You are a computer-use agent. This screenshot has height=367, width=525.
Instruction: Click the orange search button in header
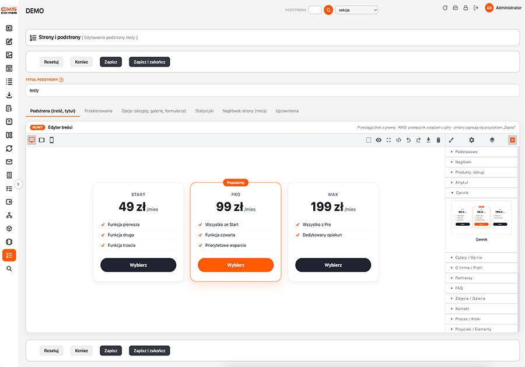328,10
